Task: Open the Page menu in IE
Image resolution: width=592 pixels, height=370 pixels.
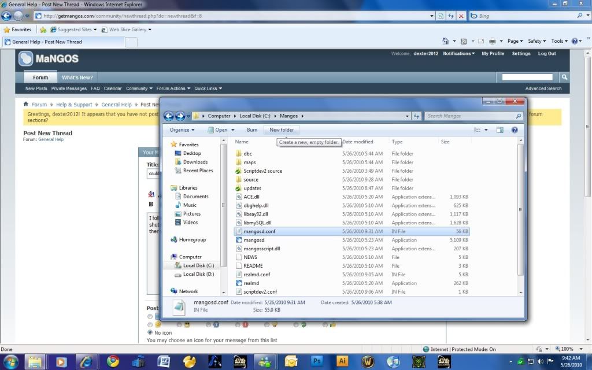Action: [515, 41]
